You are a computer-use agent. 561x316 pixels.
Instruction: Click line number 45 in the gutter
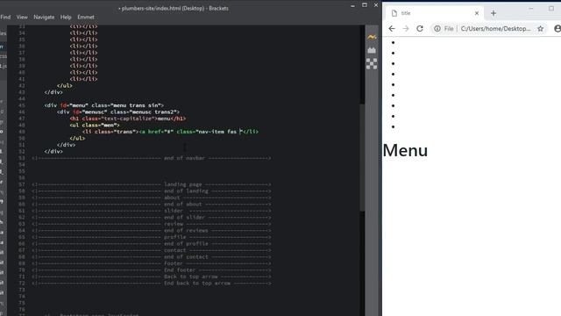point(21,105)
